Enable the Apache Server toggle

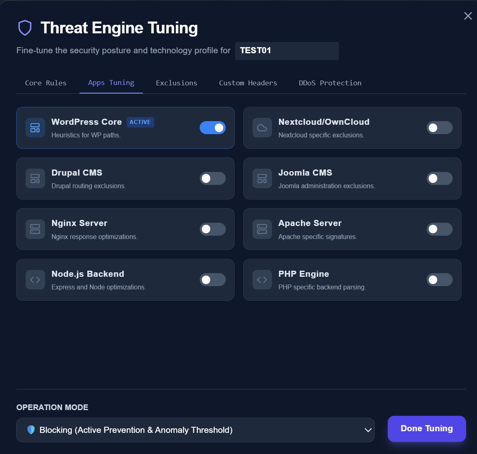tap(439, 229)
